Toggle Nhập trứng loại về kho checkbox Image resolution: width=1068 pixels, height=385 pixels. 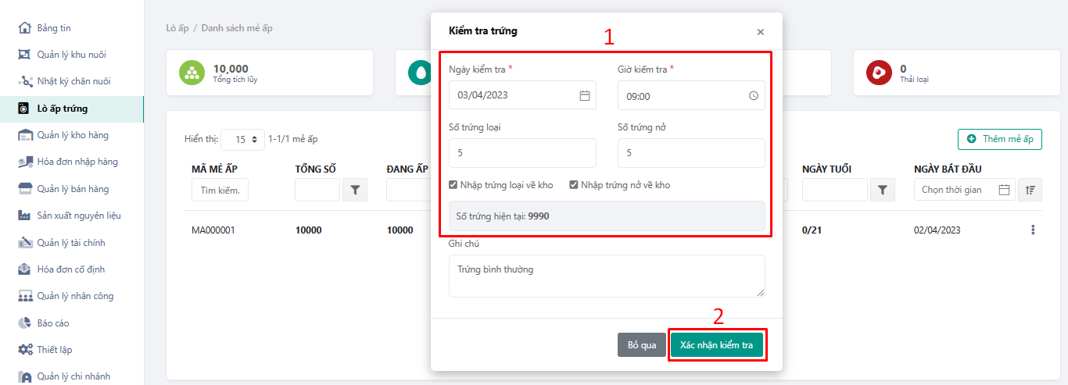pyautogui.click(x=453, y=185)
